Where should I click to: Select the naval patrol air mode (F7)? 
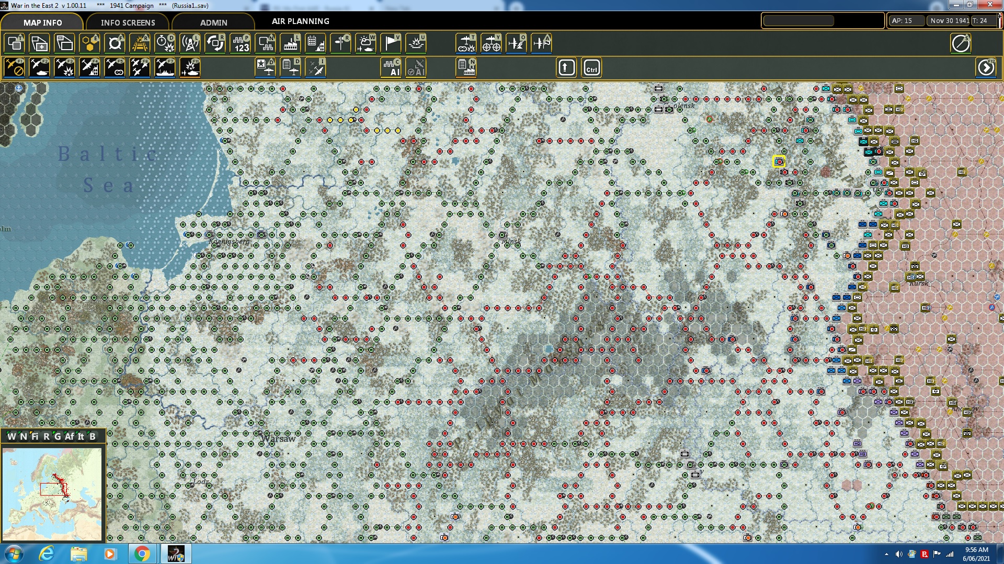tap(165, 68)
